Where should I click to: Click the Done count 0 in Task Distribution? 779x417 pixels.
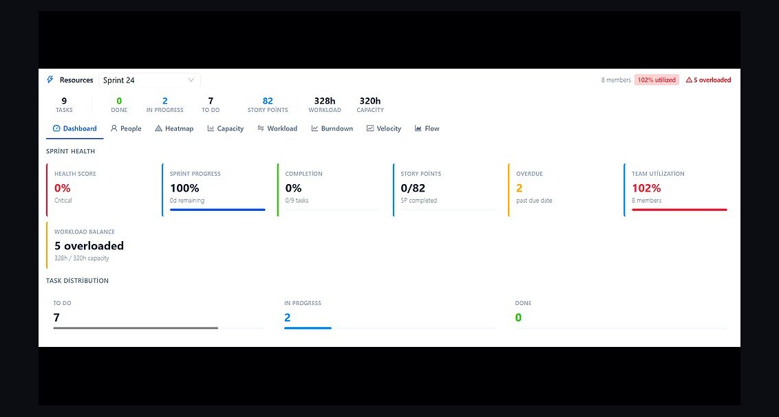coord(518,318)
